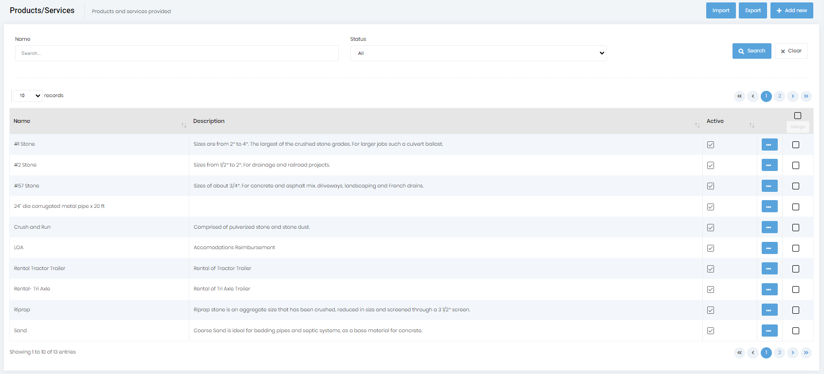Viewport: 824px width, 374px height.
Task: Click the Import button
Action: click(x=721, y=10)
